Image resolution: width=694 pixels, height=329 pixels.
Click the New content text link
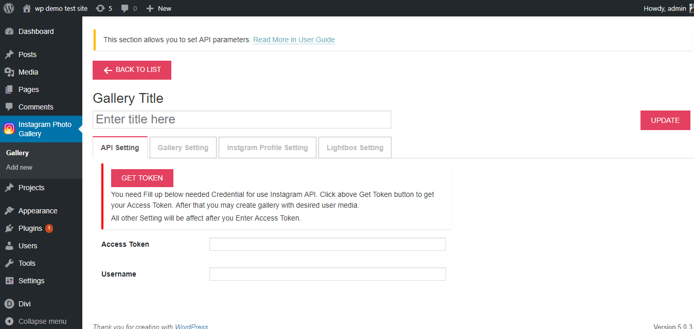click(x=165, y=8)
